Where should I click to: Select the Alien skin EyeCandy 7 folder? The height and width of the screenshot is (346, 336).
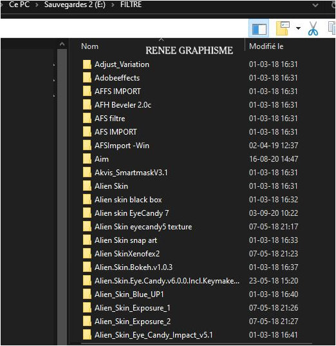click(131, 213)
